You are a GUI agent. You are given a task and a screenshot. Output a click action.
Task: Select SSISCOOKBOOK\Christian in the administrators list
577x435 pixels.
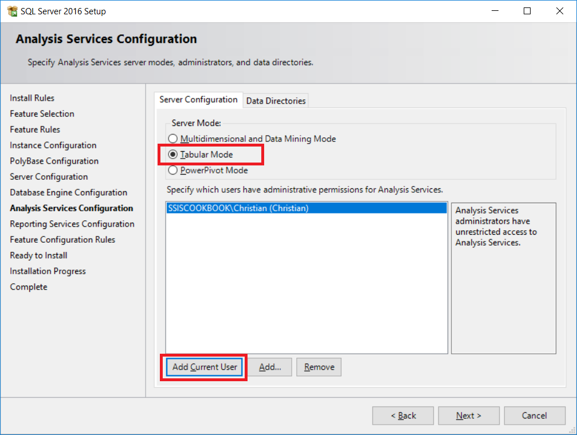(x=307, y=208)
